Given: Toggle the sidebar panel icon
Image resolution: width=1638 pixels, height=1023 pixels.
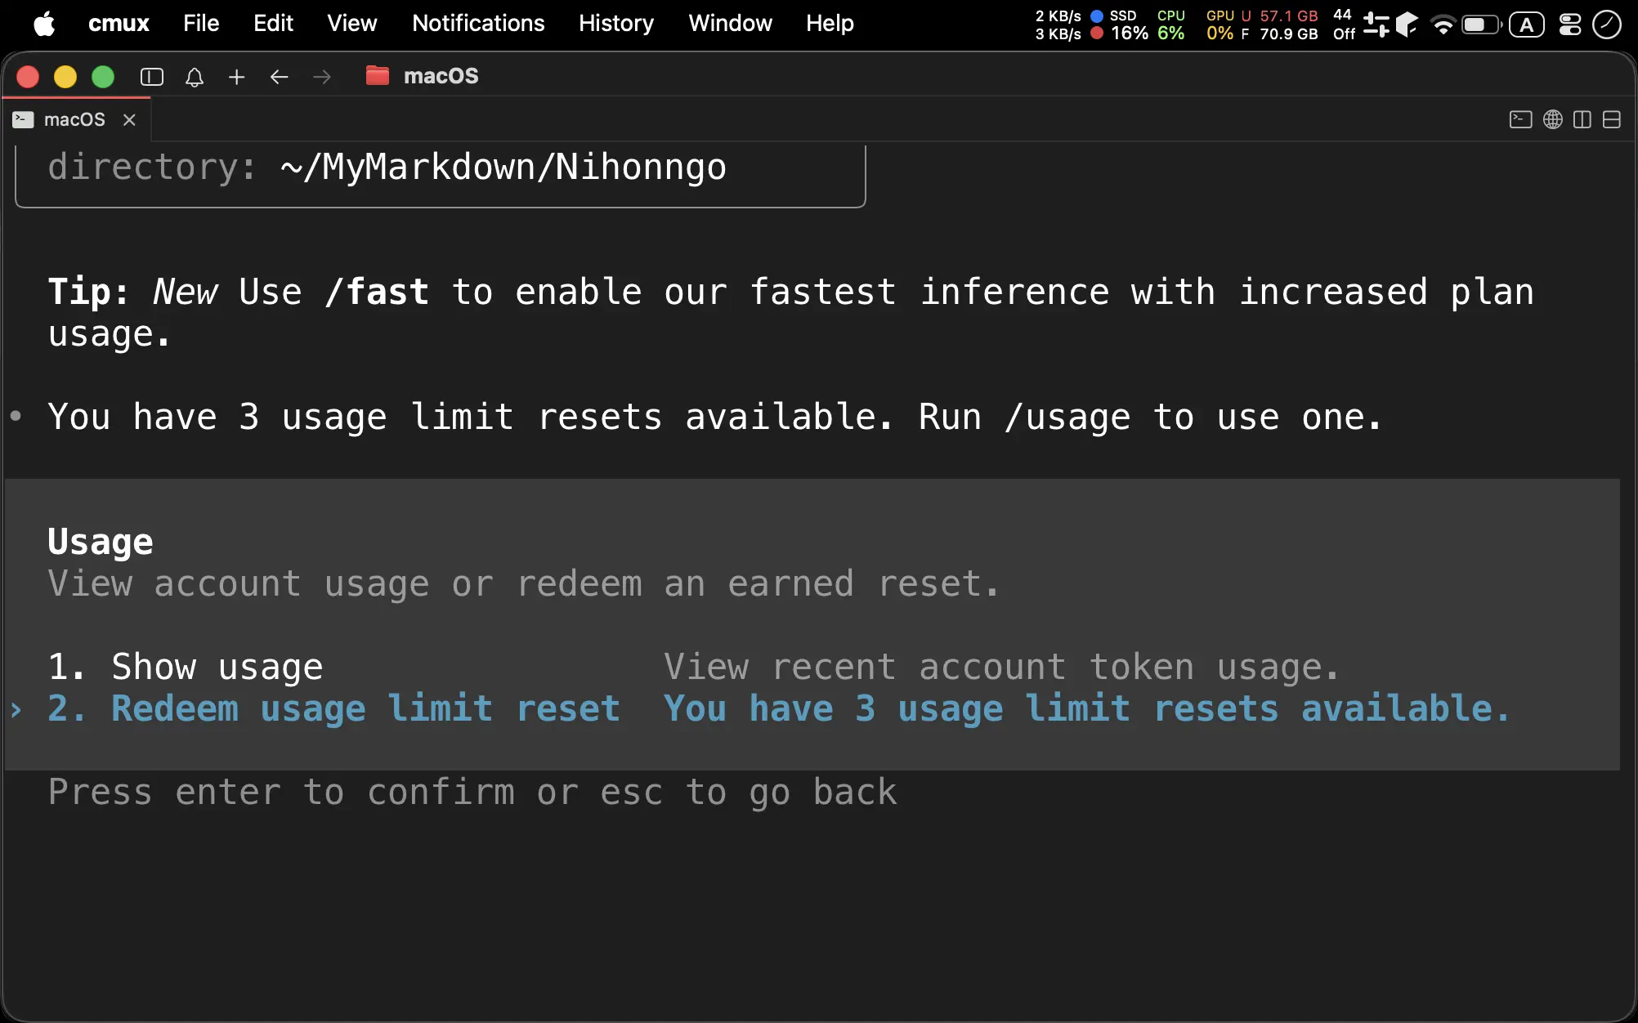Looking at the screenshot, I should [152, 77].
